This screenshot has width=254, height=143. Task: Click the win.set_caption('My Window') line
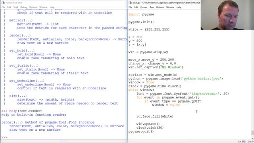[156, 67]
